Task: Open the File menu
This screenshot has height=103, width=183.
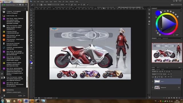Action: click(35, 2)
